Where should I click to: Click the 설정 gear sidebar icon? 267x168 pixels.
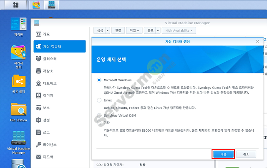point(38,120)
